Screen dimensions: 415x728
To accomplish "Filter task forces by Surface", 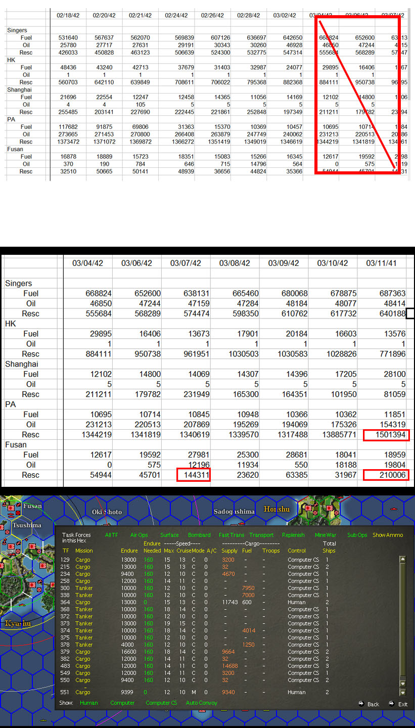I will [x=169, y=535].
